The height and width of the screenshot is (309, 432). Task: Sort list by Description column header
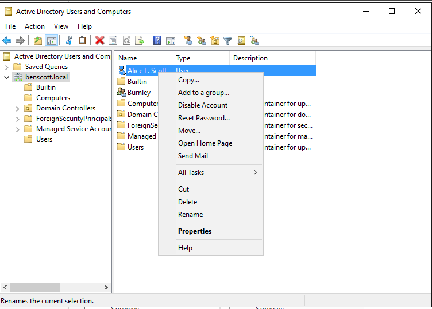pyautogui.click(x=272, y=58)
